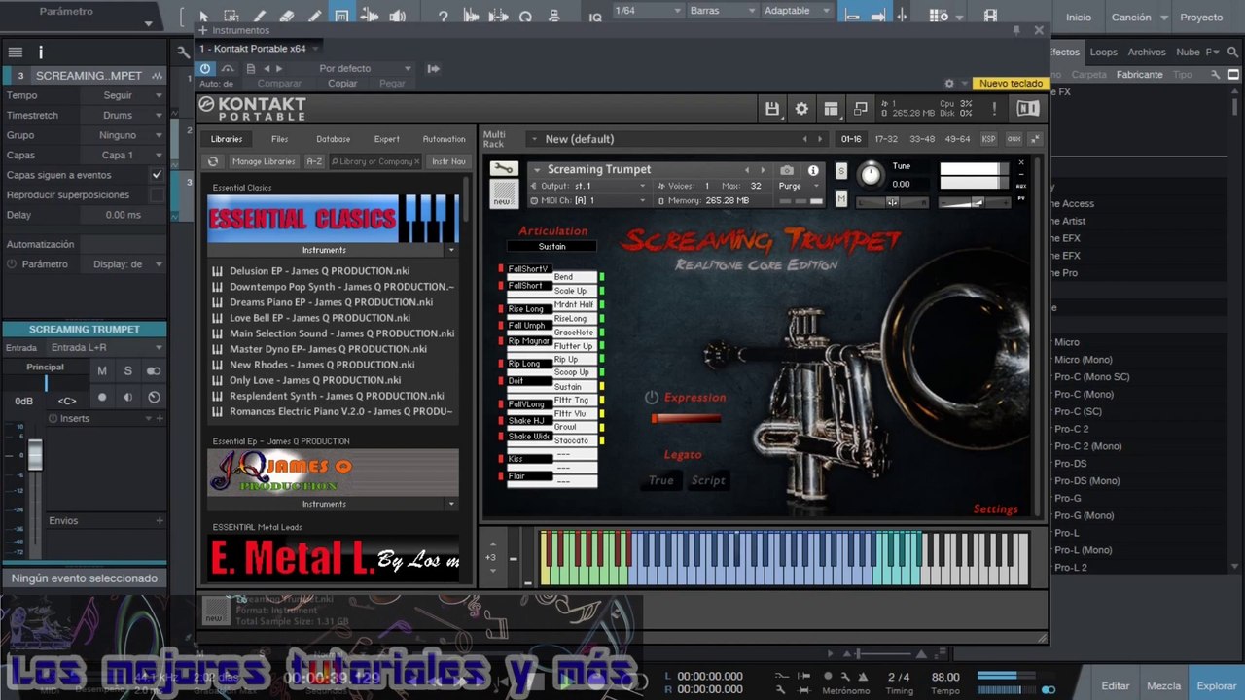Screen dimensions: 1245x700
Task: Solo the Screaming Trumpet channel with S
Action: click(x=127, y=370)
